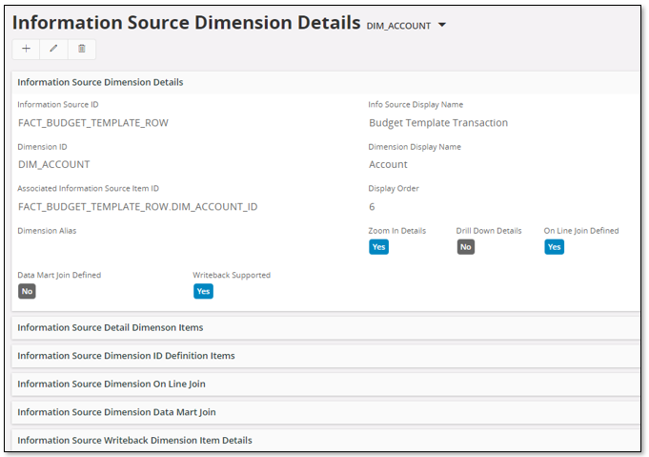
Task: Select the DIM_ACCOUNT Dimension ID value
Action: click(53, 164)
